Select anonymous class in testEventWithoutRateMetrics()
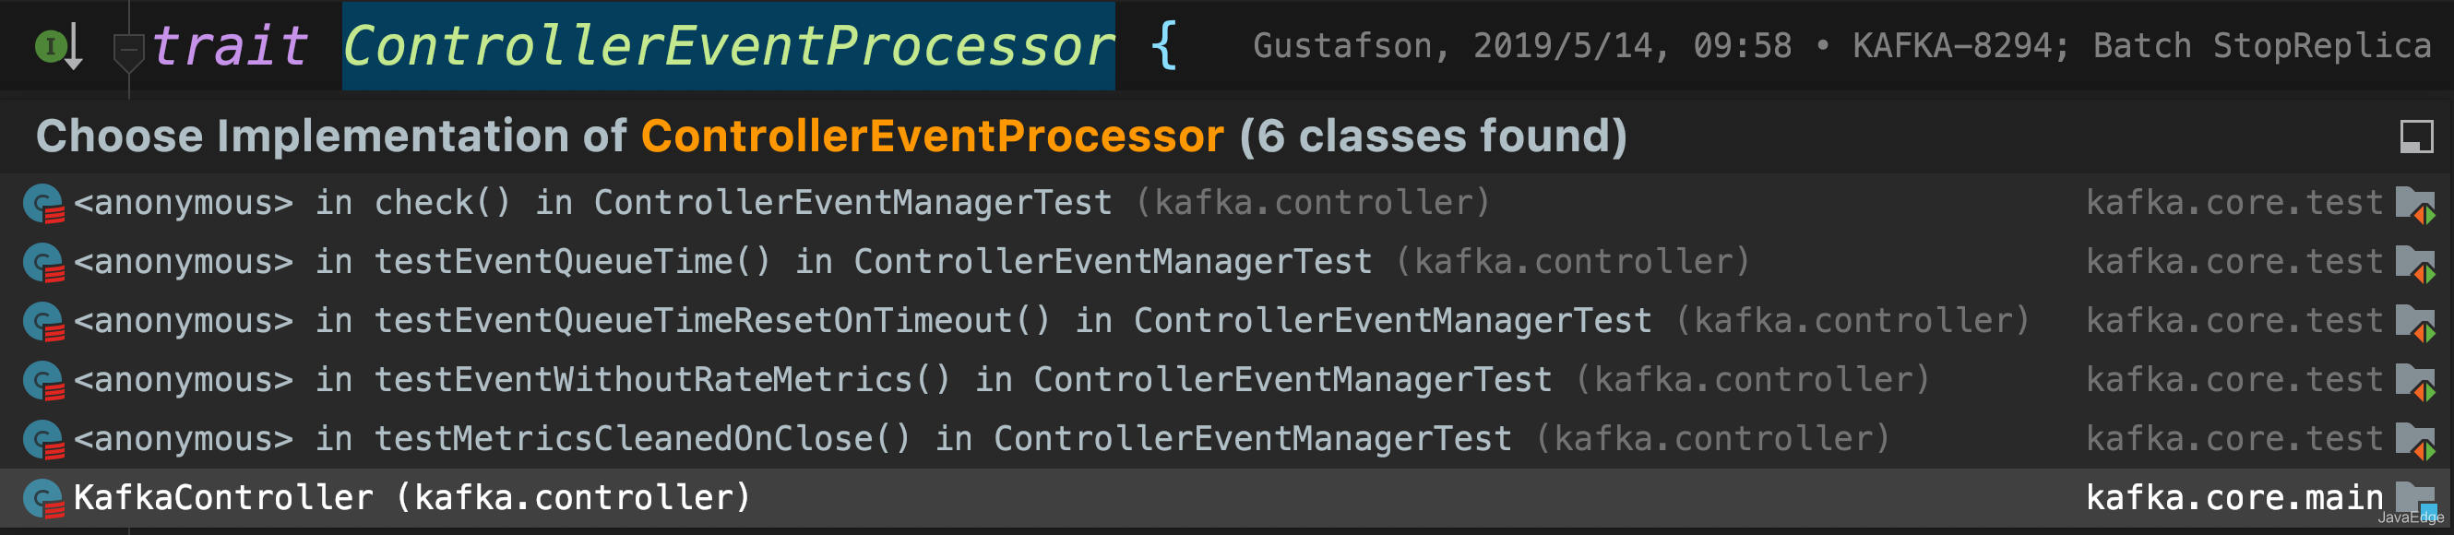 (1227, 380)
